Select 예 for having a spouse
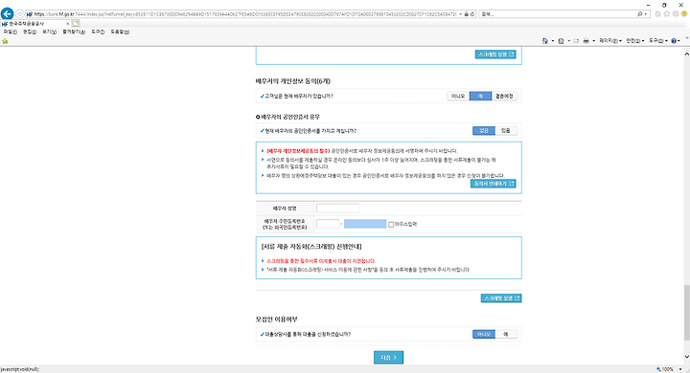Viewport: 690px width, 373px height. pyautogui.click(x=480, y=97)
